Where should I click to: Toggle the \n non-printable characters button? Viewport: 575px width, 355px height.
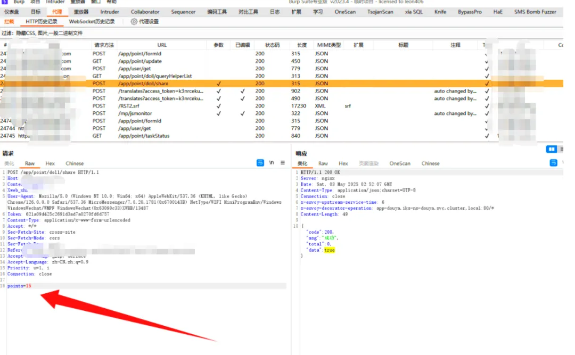(272, 162)
